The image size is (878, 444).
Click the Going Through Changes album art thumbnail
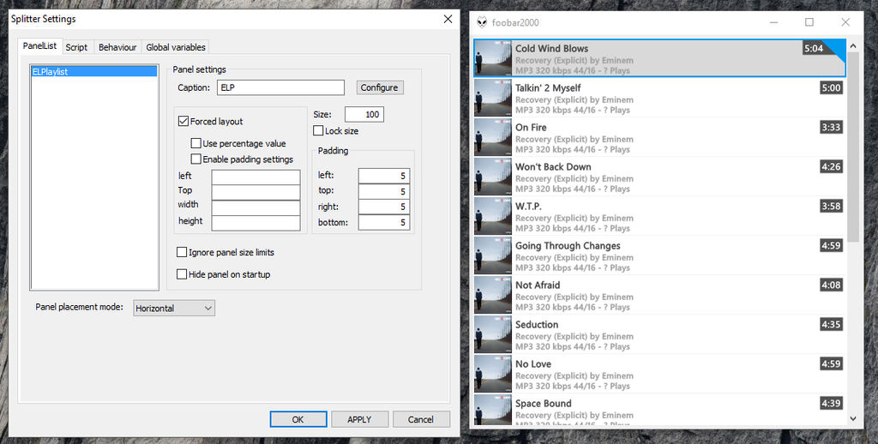493,255
